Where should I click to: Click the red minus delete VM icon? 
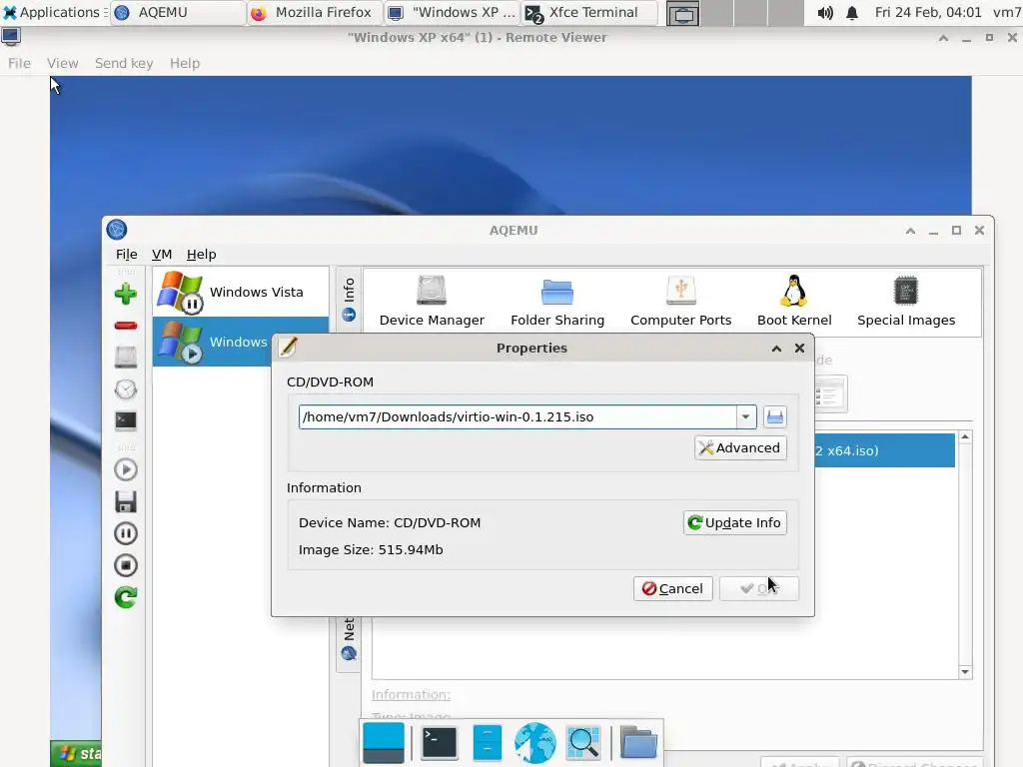tap(125, 326)
